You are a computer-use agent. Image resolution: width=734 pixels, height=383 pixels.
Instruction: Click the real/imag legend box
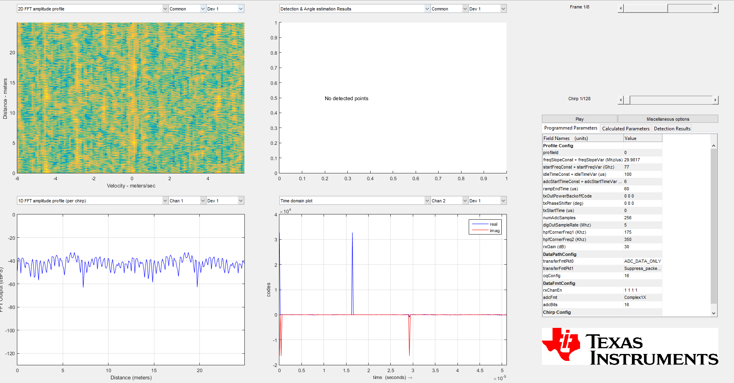click(x=485, y=227)
